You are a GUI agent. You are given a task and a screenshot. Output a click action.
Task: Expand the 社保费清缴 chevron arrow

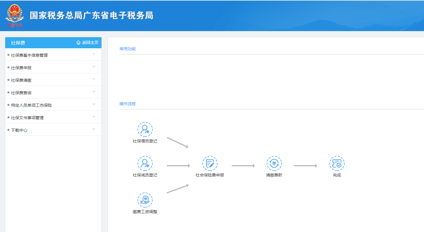[94, 79]
